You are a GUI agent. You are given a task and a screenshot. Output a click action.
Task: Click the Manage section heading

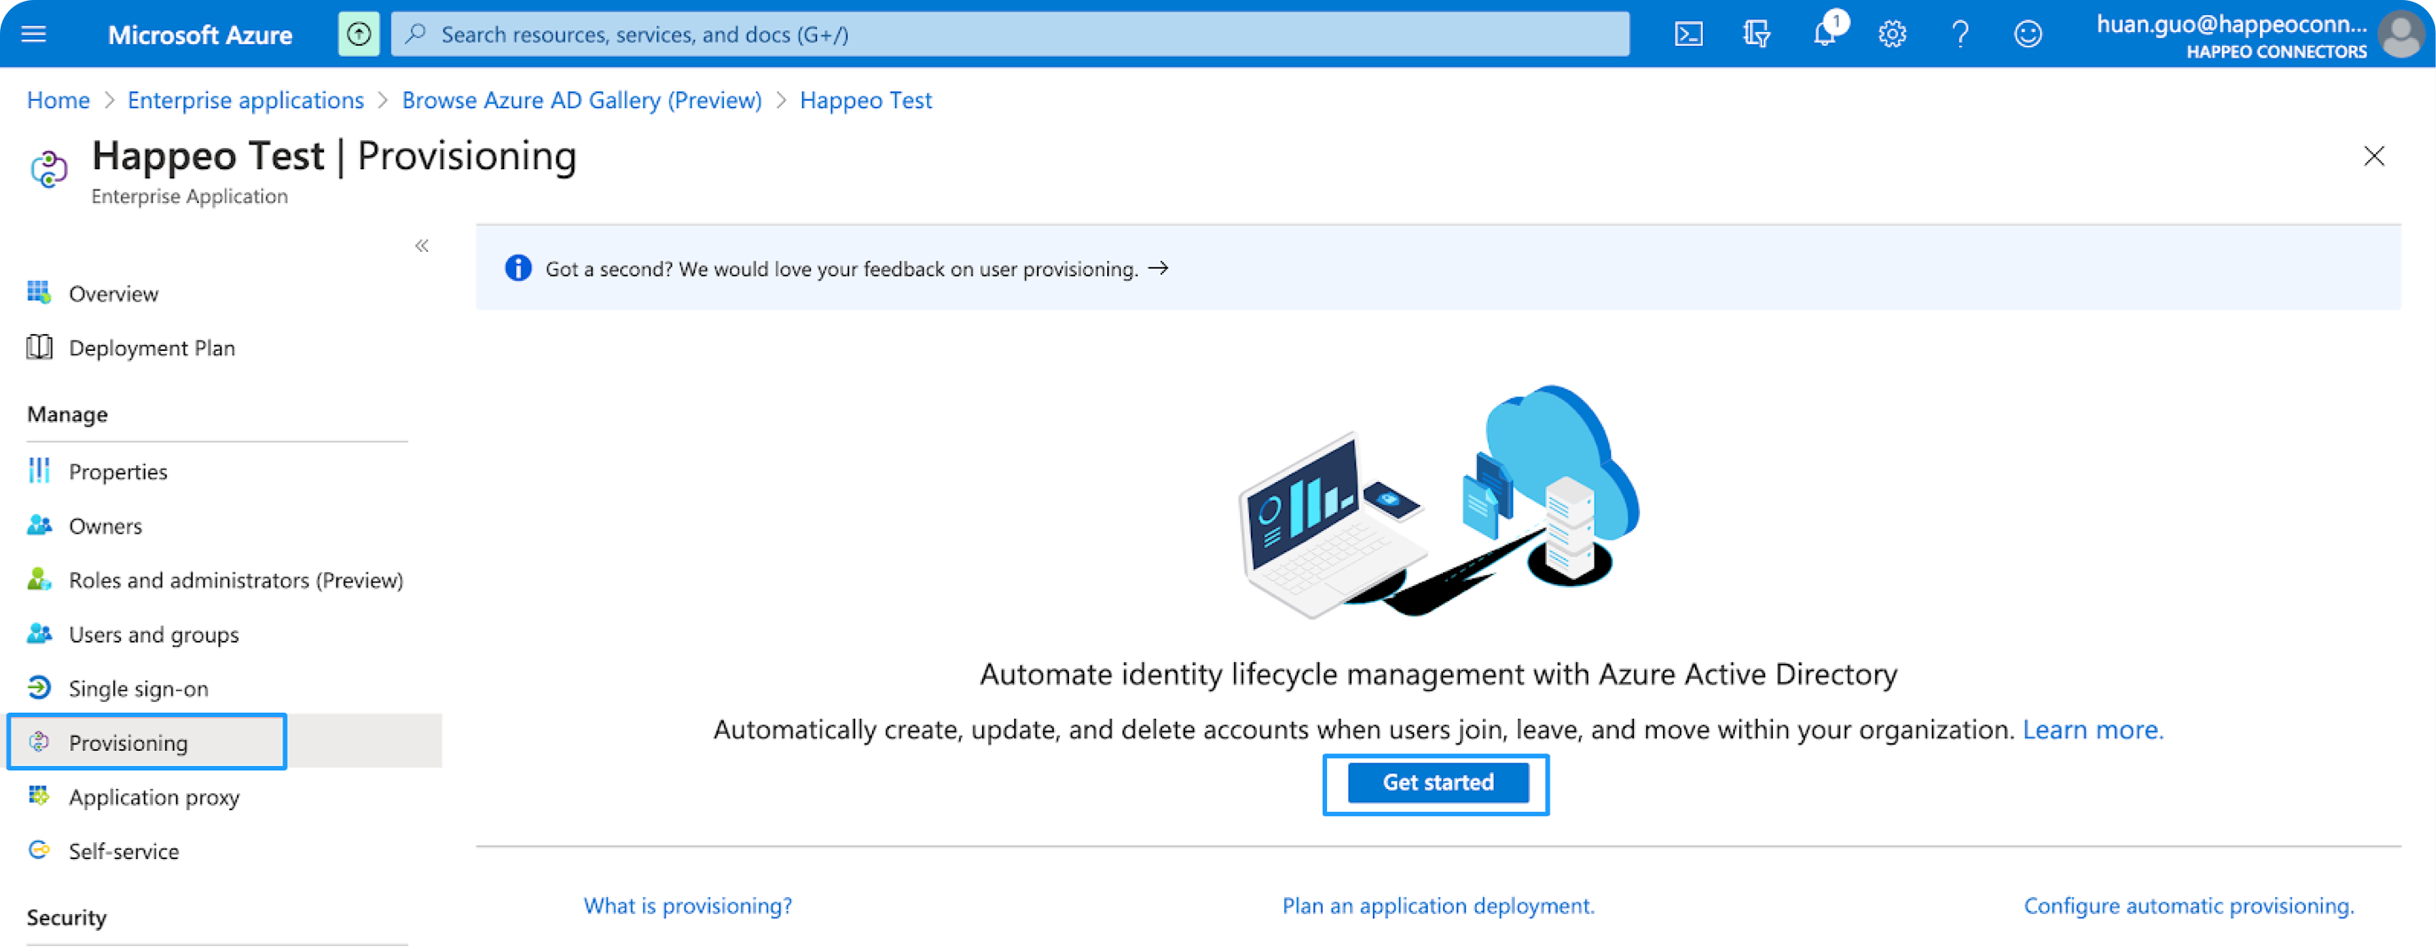coord(67,414)
